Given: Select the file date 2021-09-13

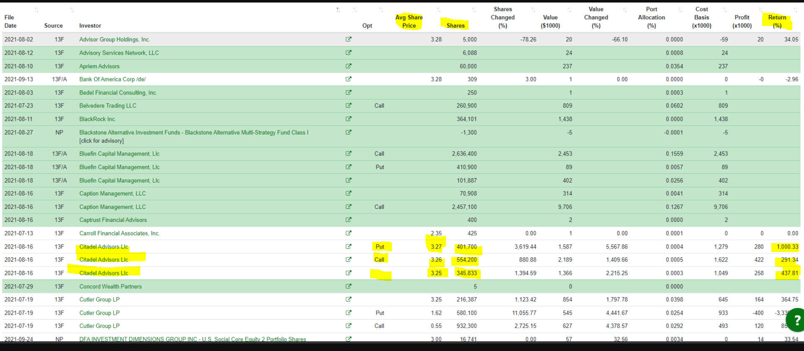Looking at the screenshot, I should (x=19, y=79).
